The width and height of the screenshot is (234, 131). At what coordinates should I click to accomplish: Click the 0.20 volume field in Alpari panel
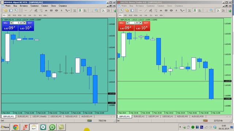pos(18,23)
